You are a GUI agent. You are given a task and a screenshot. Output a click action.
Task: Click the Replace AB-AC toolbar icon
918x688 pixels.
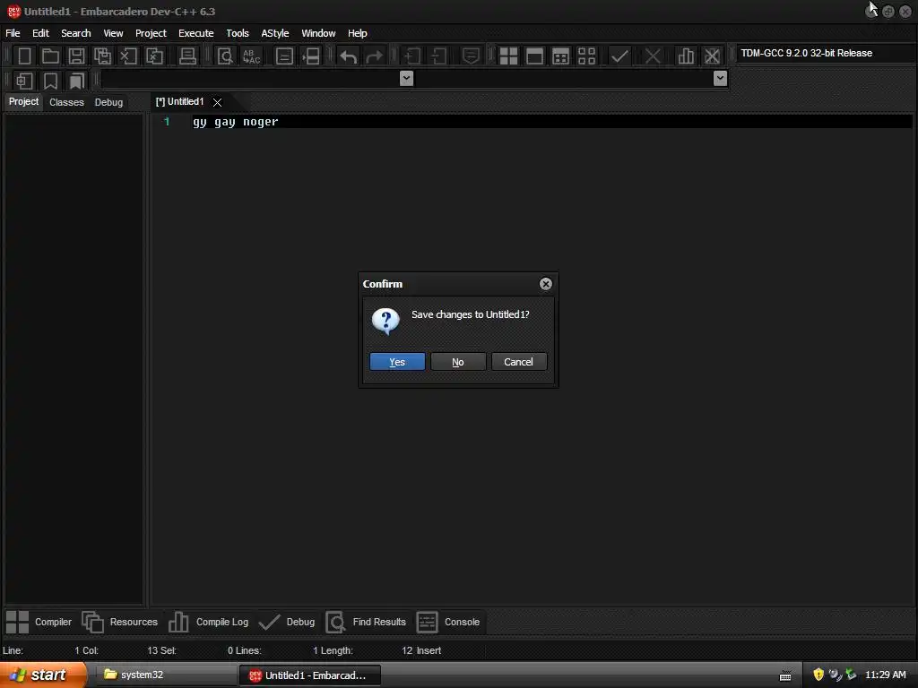tap(251, 56)
